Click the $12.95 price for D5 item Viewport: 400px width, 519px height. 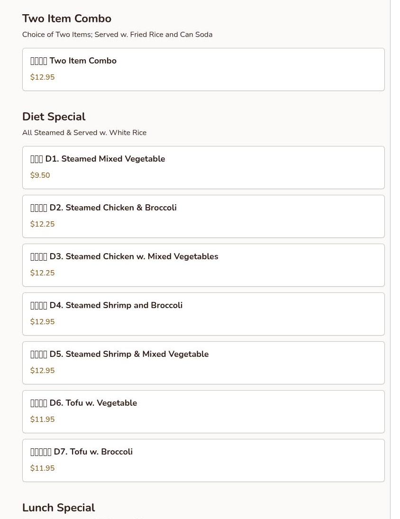42,370
